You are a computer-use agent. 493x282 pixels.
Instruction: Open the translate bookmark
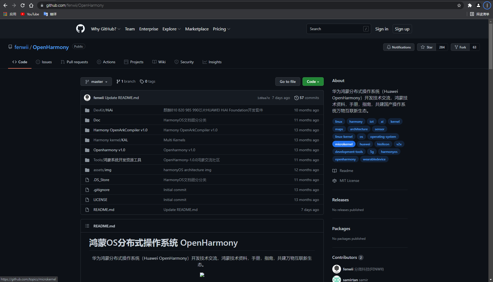click(x=50, y=14)
